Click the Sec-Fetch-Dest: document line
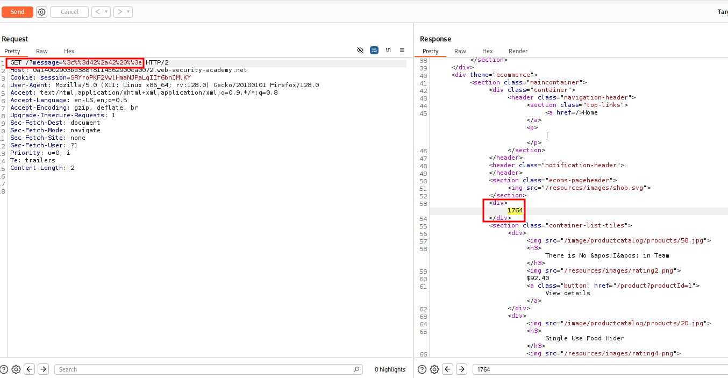728x378 pixels. point(55,123)
